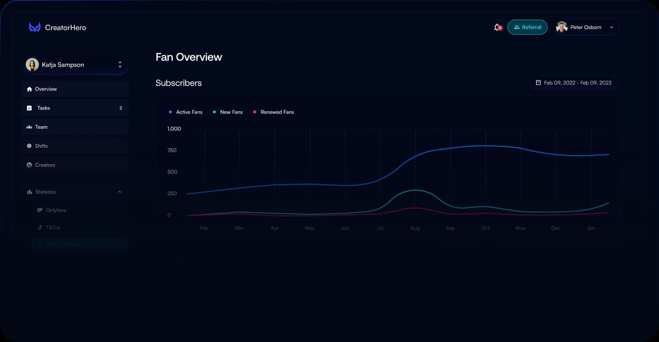Click the clock icon beside Shifts
This screenshot has width=659, height=342.
(x=30, y=146)
